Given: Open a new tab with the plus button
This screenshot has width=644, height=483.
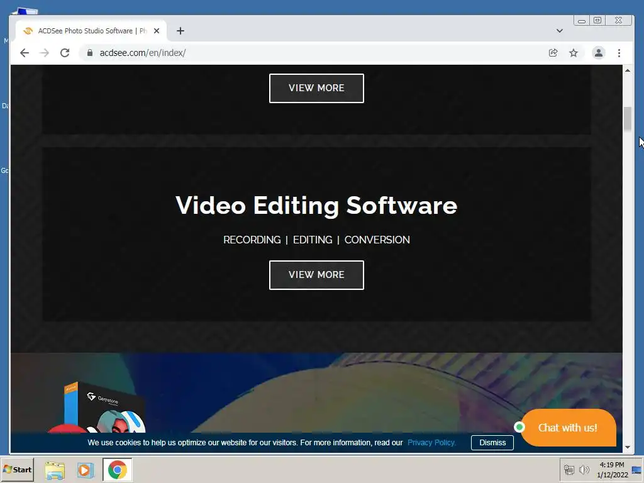Looking at the screenshot, I should [180, 31].
